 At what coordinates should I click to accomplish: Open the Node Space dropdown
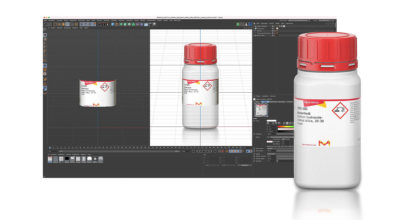pos(299,20)
